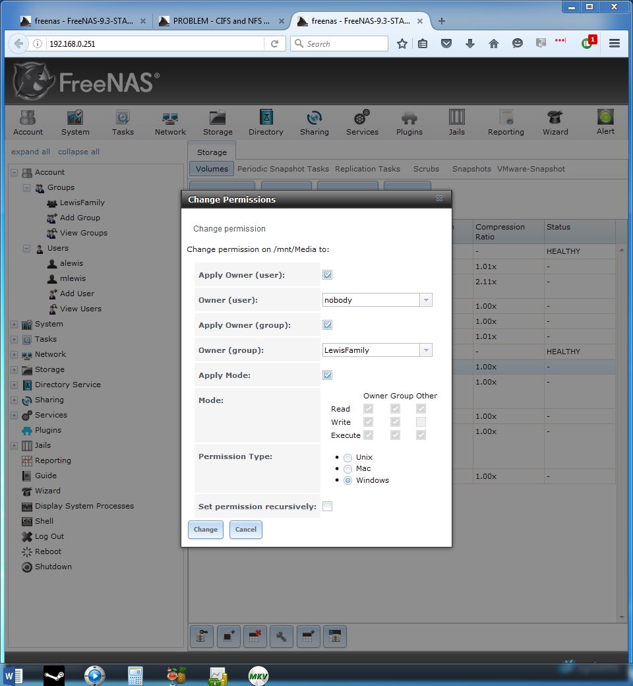Viewport: 633px width, 686px height.
Task: Switch to the VMware-Snapshot tab
Action: coord(531,169)
